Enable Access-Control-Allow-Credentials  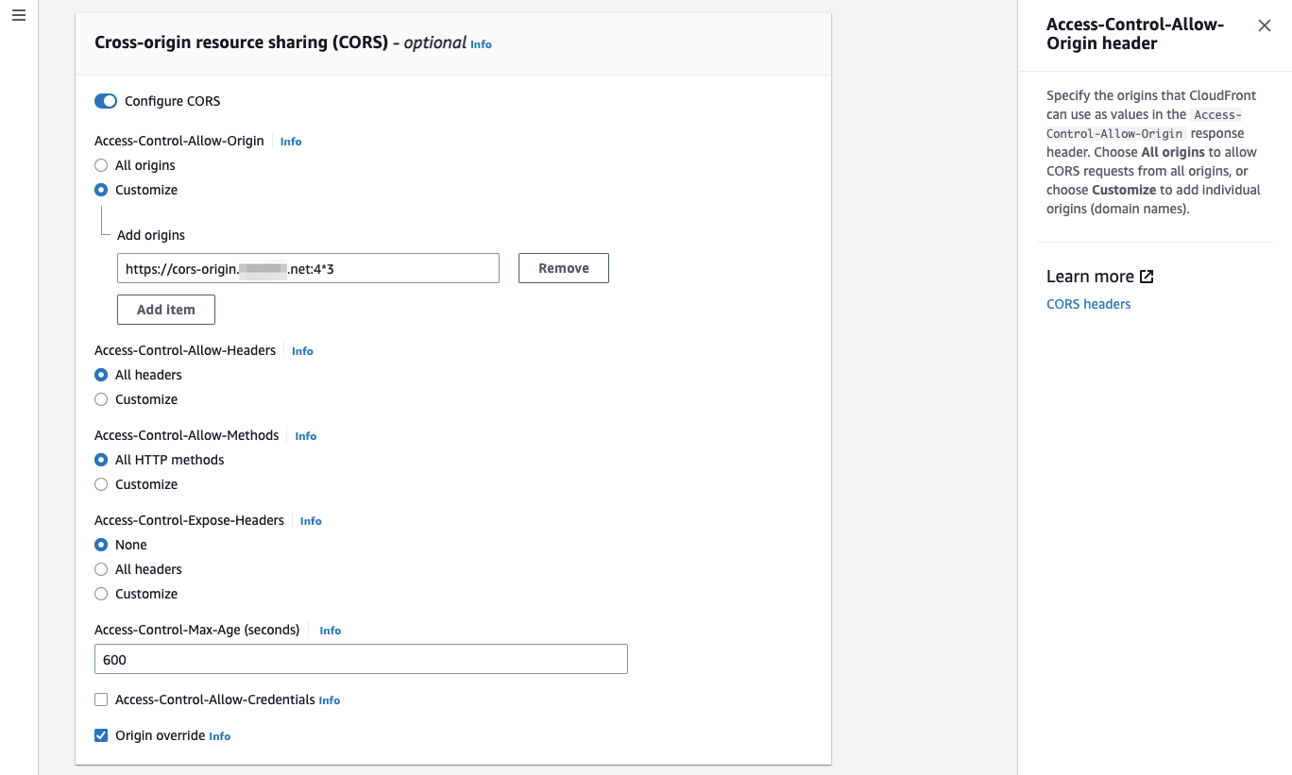[x=101, y=699]
